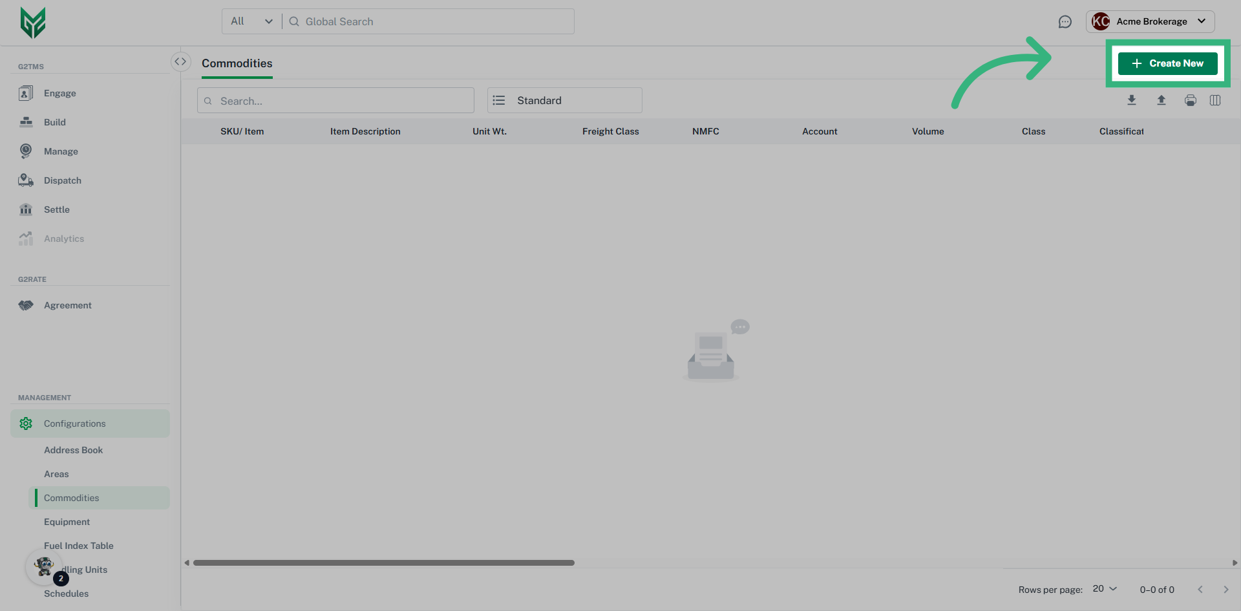Click the Create New button
1241x611 pixels.
[1167, 63]
